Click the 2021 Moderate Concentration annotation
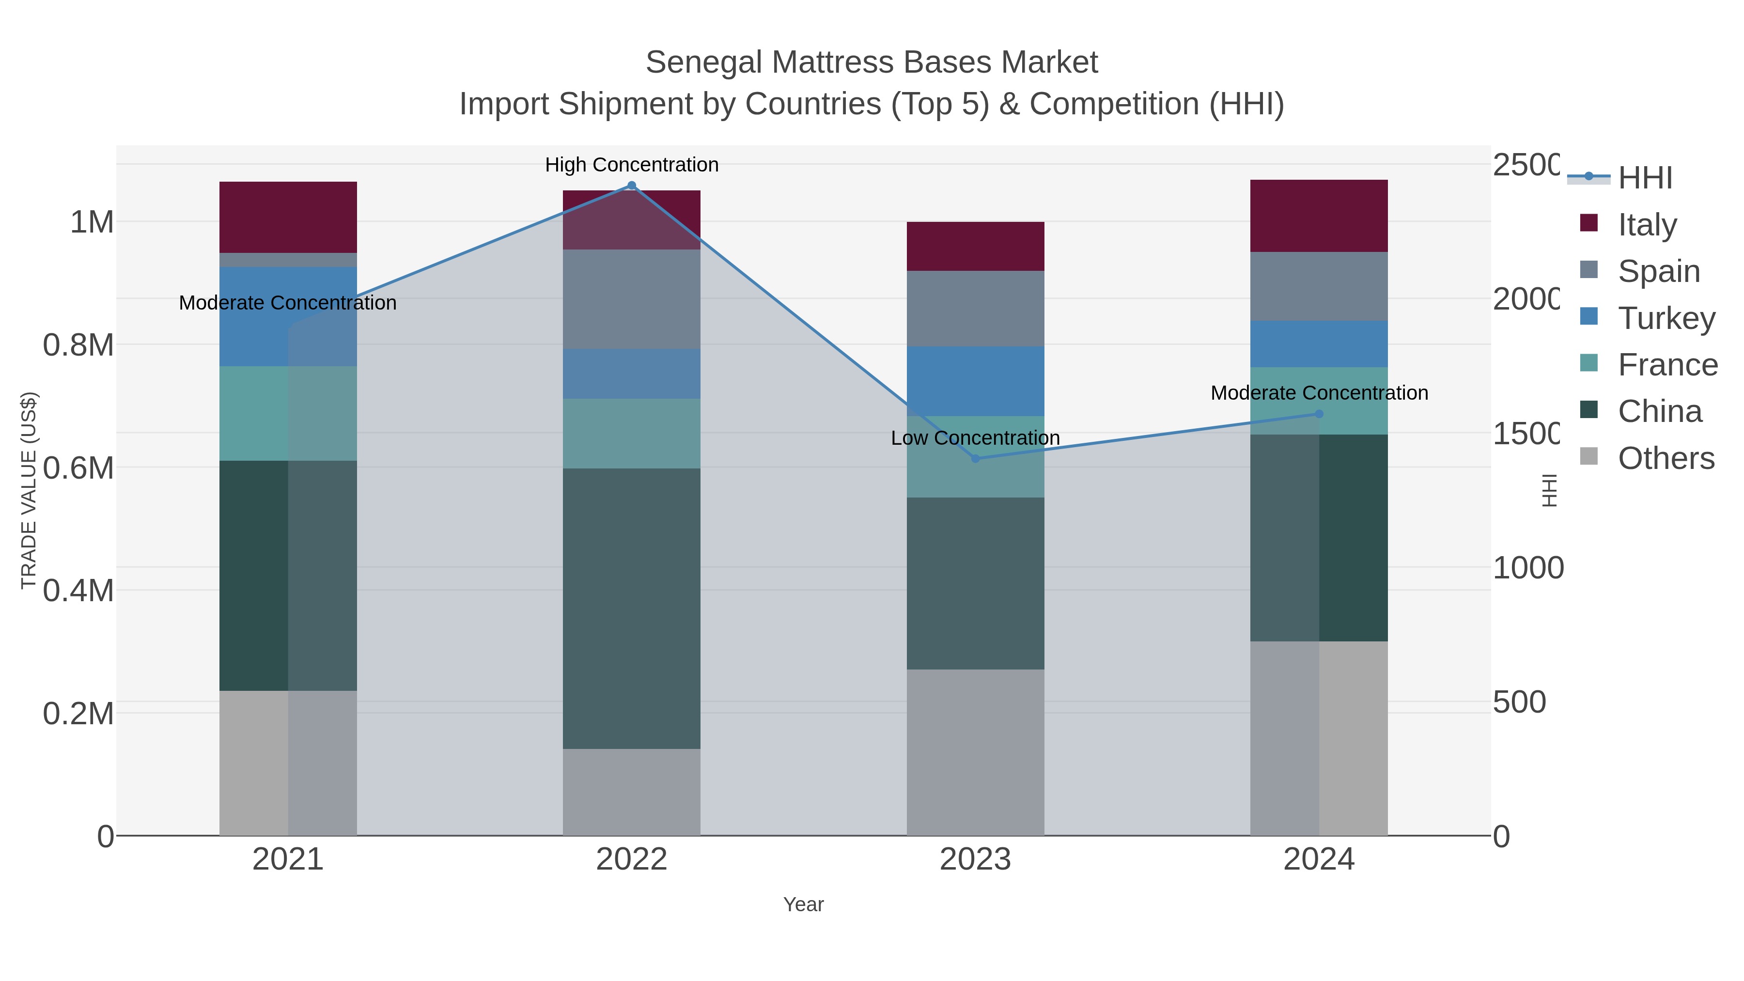The image size is (1744, 981). pyautogui.click(x=288, y=303)
